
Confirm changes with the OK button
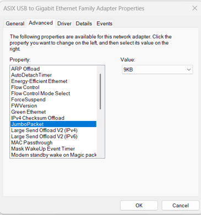click(139, 206)
